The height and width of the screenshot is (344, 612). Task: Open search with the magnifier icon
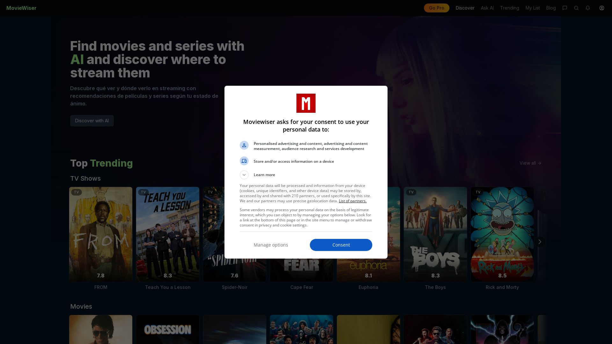[576, 8]
